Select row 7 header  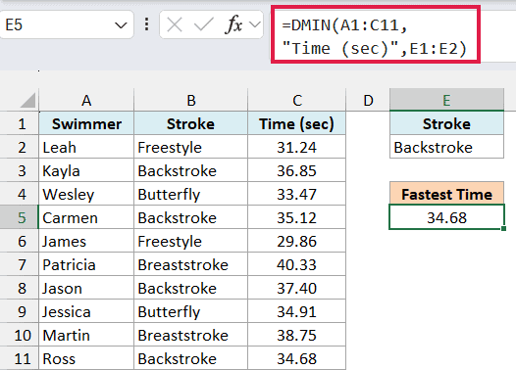(20, 264)
